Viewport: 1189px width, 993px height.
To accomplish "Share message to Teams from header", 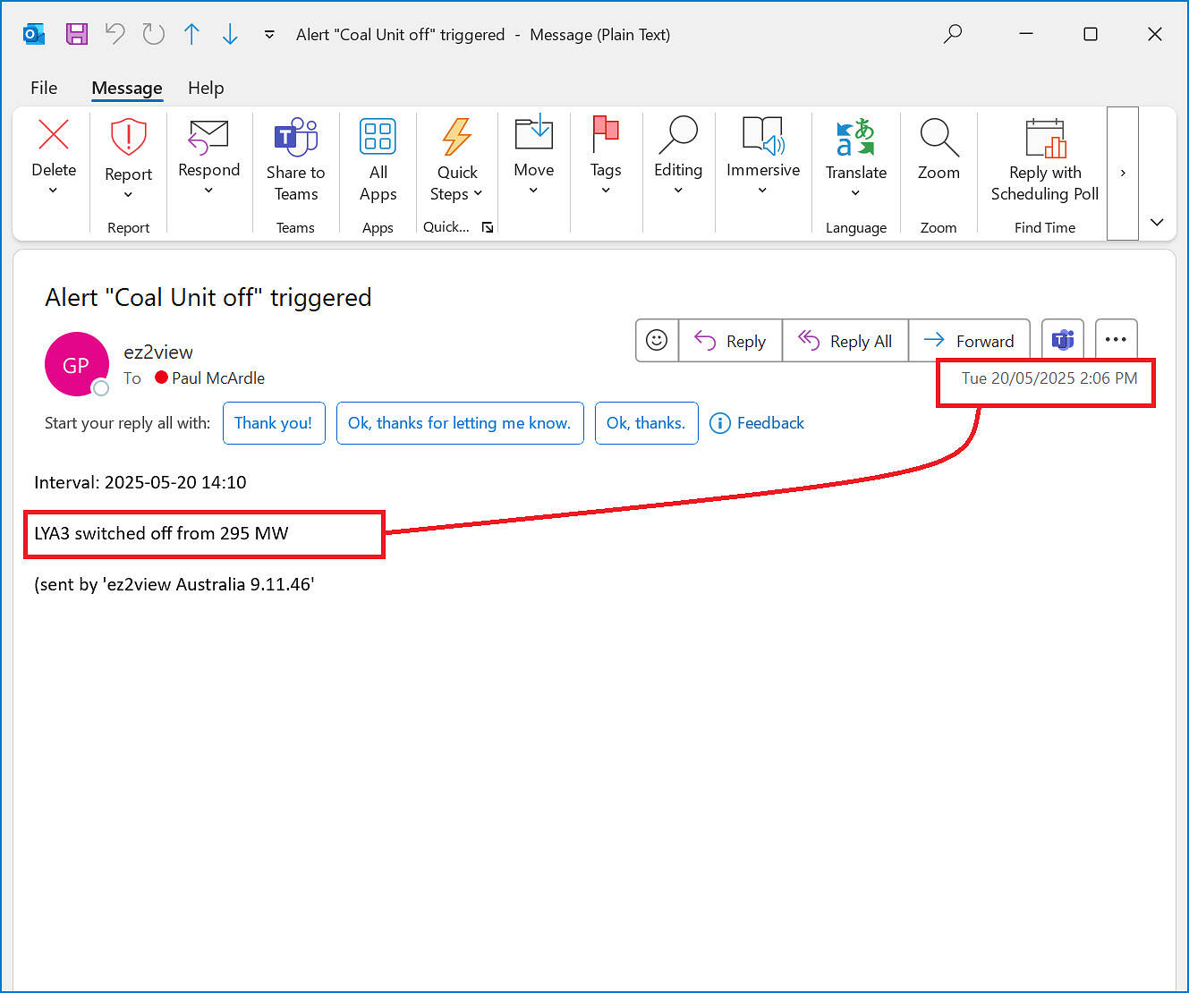I will [x=1063, y=340].
